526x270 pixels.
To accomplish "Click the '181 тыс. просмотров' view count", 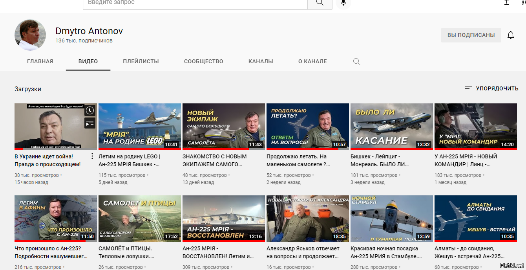I will click(374, 175).
